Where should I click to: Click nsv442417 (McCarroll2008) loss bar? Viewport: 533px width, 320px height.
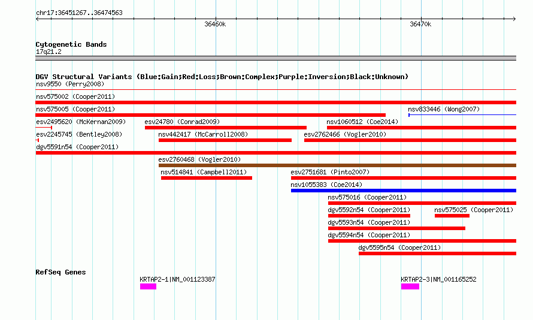225,140
